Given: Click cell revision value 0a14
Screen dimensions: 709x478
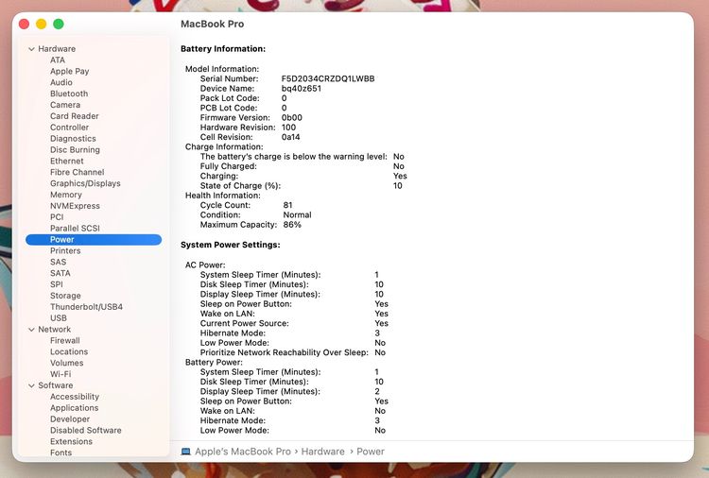Looking at the screenshot, I should point(290,137).
